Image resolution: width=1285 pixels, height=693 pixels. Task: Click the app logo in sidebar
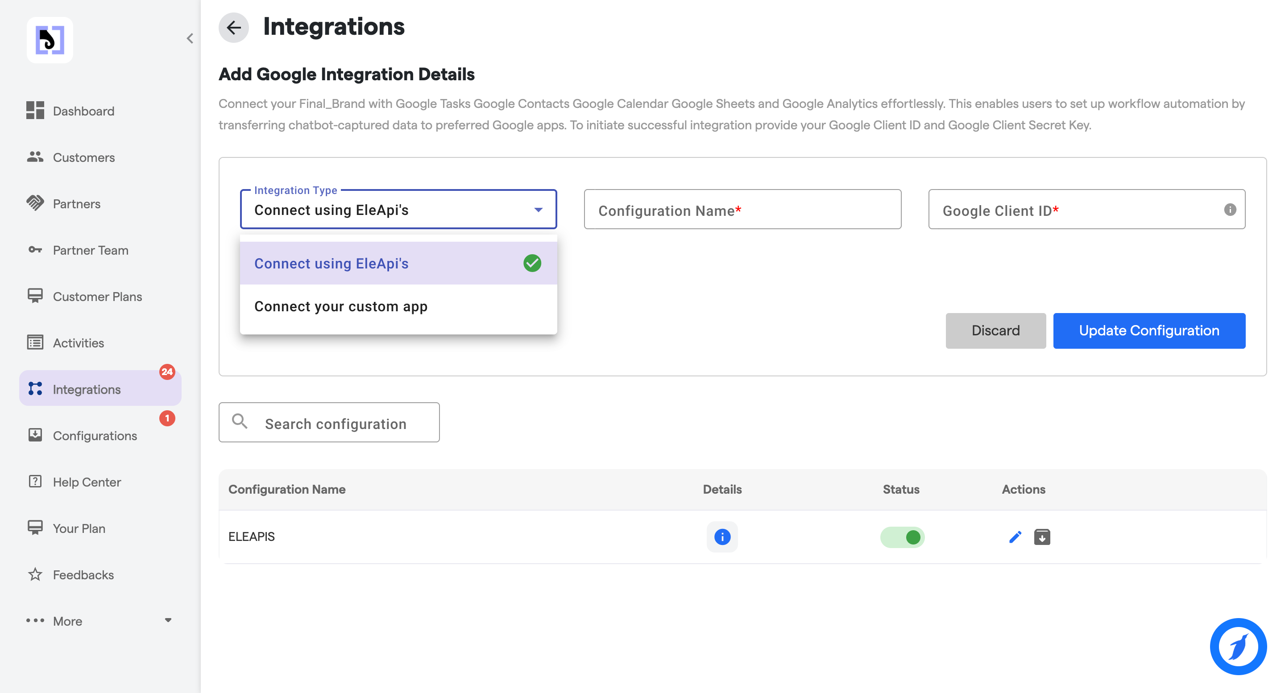pyautogui.click(x=50, y=40)
